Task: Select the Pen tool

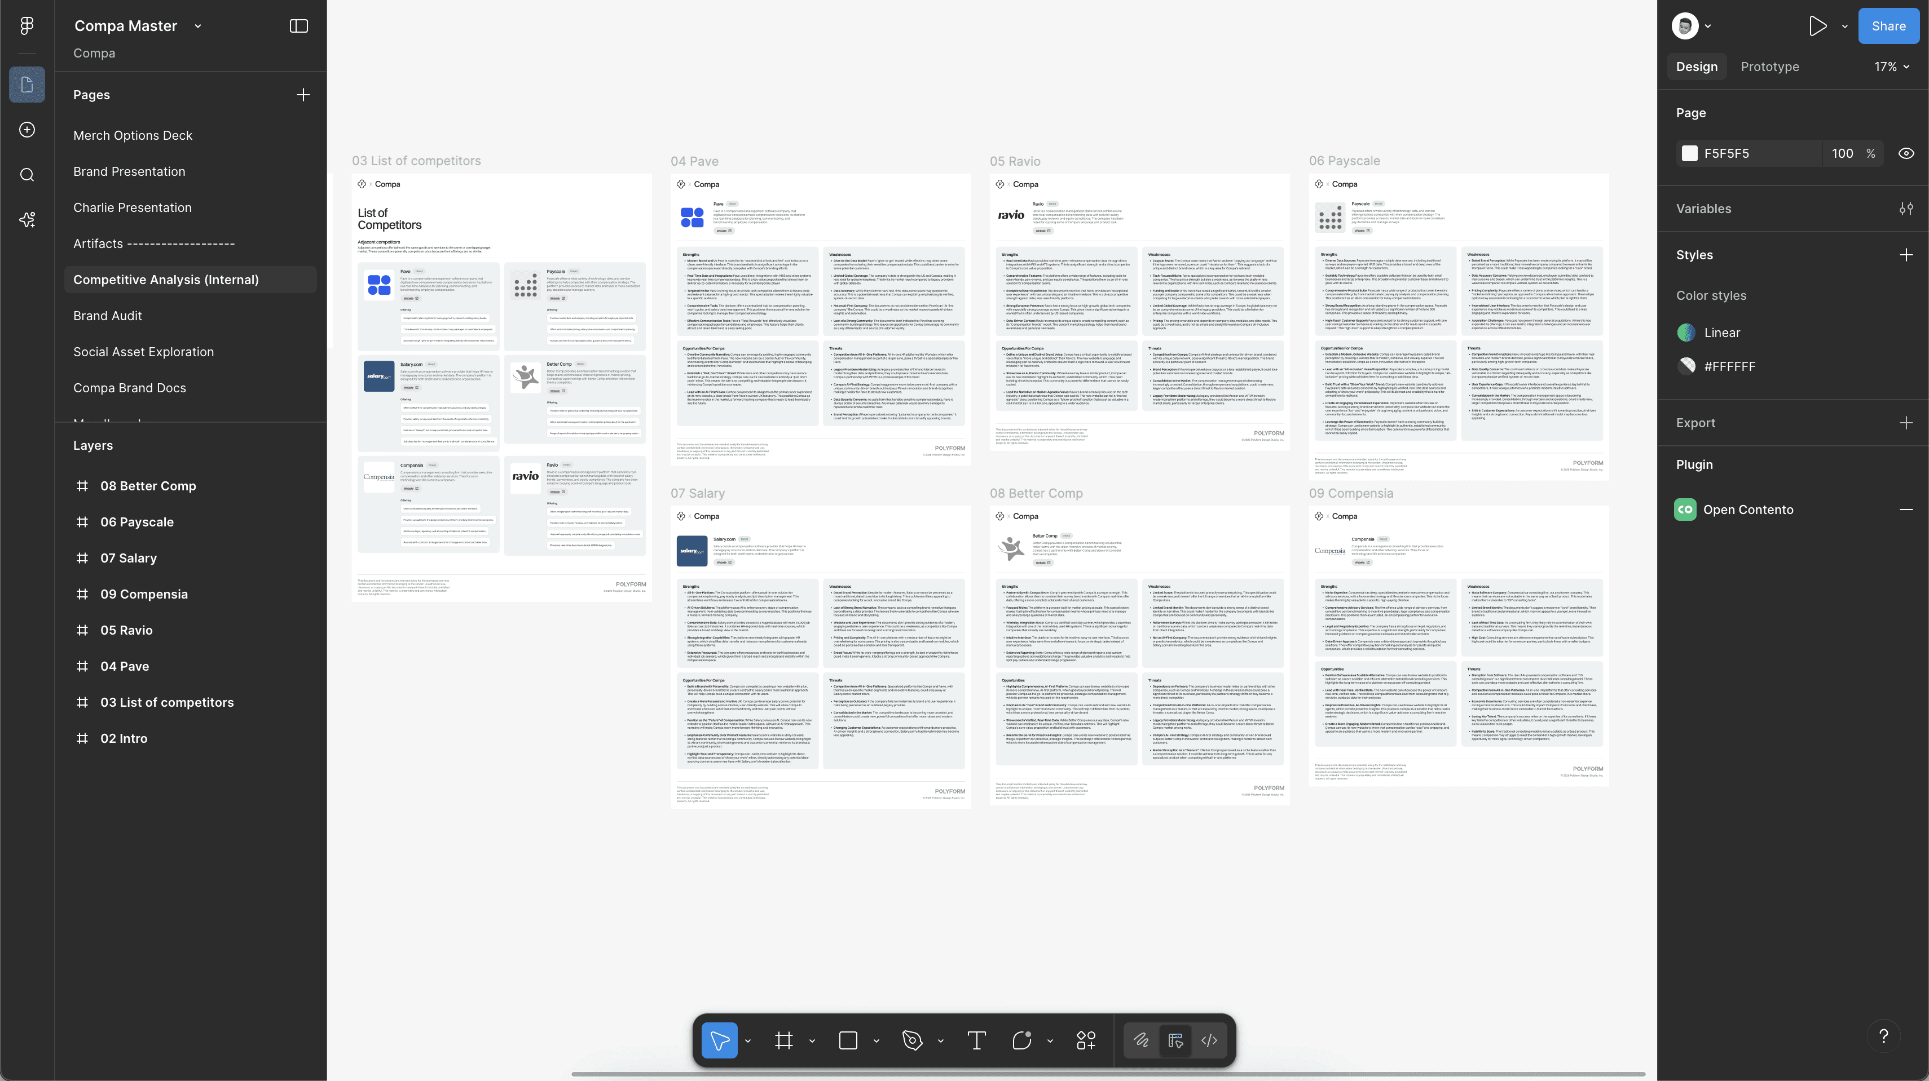Action: [x=912, y=1040]
